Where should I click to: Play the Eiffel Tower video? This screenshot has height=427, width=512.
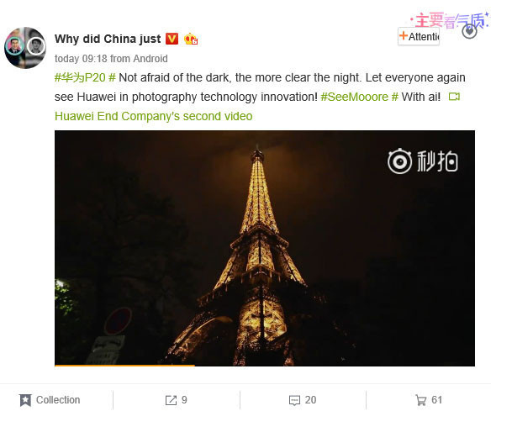pos(265,248)
